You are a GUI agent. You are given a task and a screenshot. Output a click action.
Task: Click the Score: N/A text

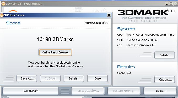click(x=124, y=73)
